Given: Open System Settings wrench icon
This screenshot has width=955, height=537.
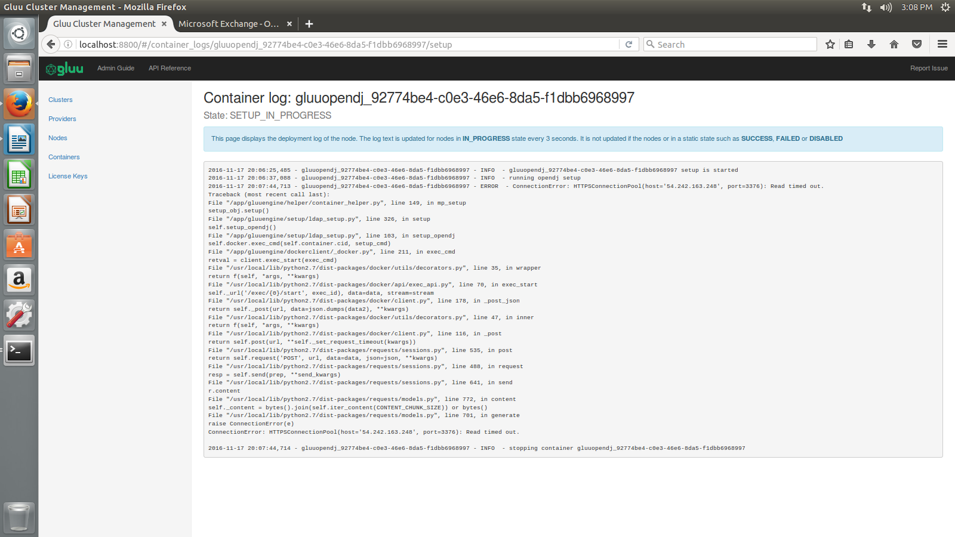Looking at the screenshot, I should point(19,315).
